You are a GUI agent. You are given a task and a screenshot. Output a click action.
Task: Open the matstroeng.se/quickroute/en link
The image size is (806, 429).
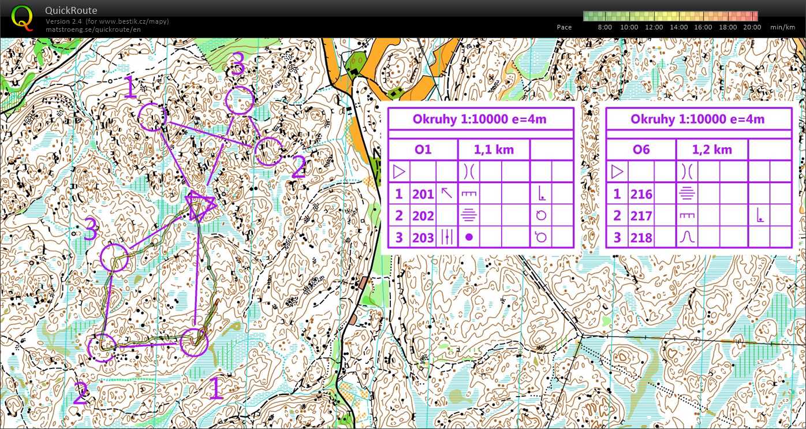[93, 29]
